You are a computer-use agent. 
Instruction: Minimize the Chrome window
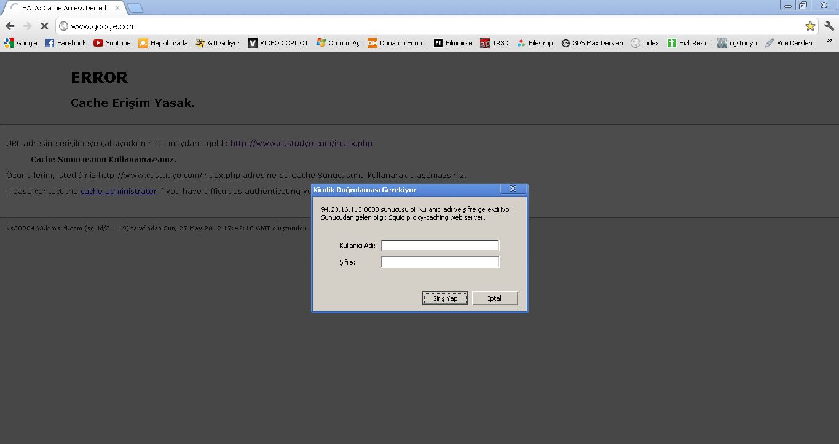click(787, 5)
